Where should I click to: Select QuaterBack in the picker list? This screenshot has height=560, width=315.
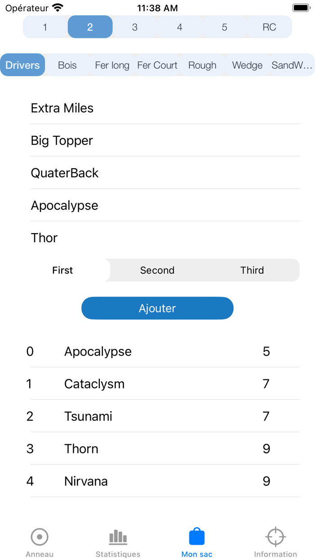pyautogui.click(x=64, y=173)
